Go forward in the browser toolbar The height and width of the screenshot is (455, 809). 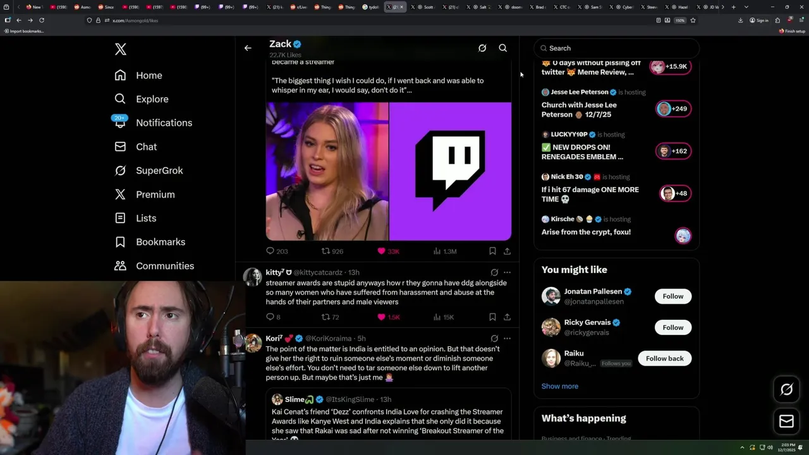(30, 20)
